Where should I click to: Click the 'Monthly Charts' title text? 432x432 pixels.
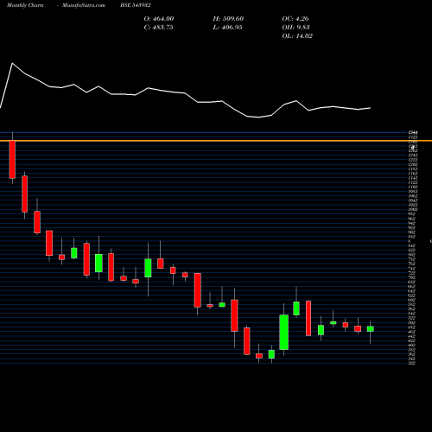pos(25,5)
